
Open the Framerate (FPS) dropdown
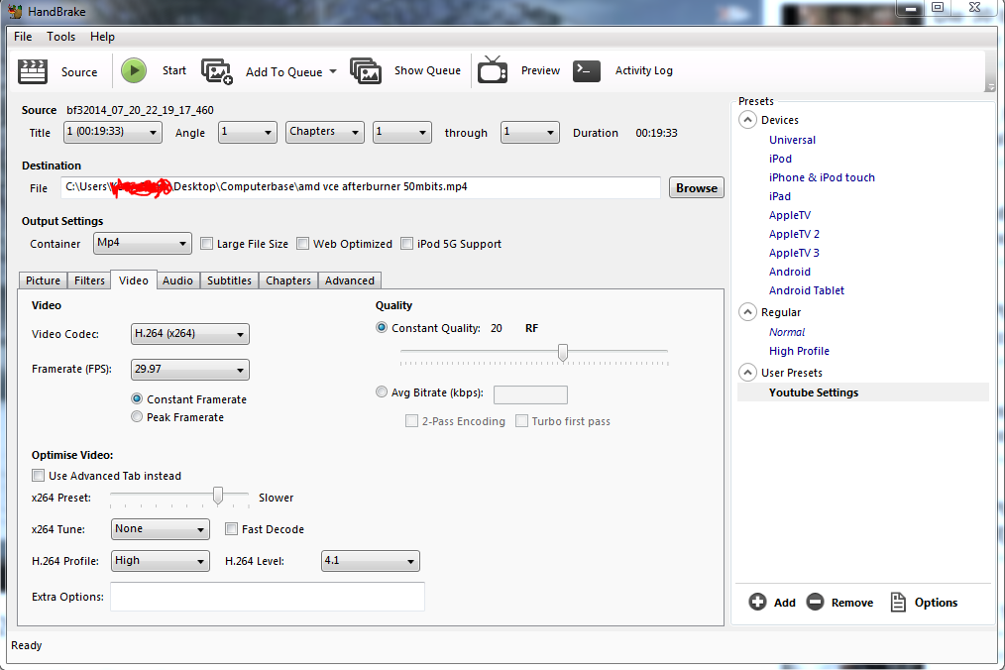[189, 370]
